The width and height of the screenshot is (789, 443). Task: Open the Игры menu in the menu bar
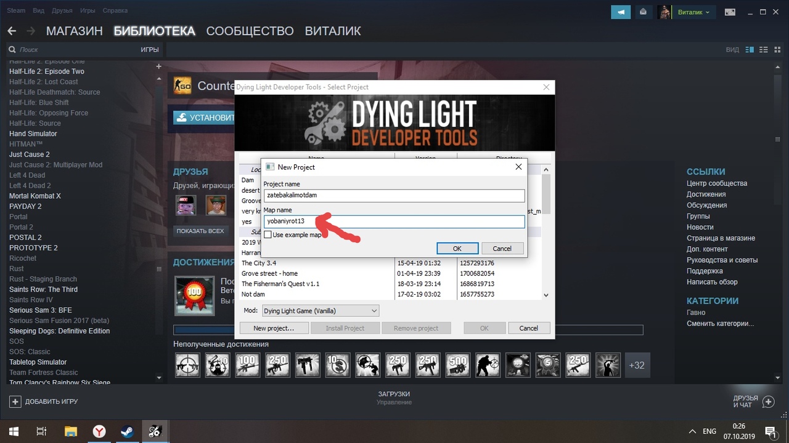pos(88,11)
